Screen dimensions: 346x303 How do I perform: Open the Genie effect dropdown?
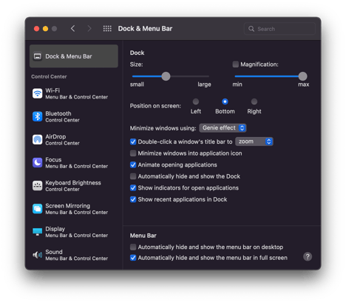223,128
